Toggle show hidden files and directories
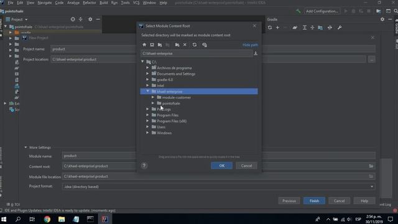Screen dimensions: 398x224 (205, 45)
